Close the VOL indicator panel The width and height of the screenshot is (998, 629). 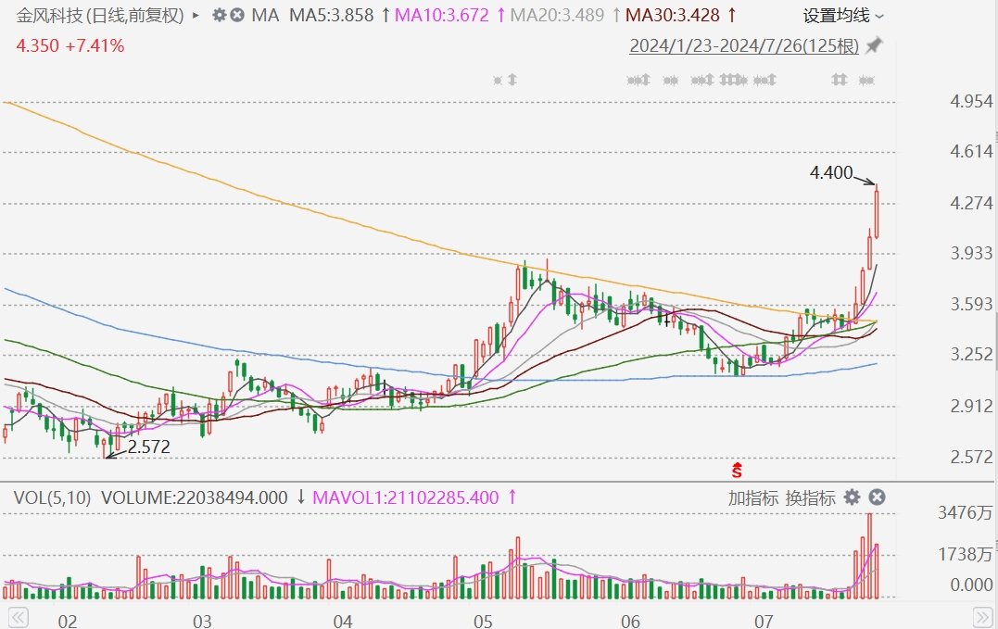[876, 497]
